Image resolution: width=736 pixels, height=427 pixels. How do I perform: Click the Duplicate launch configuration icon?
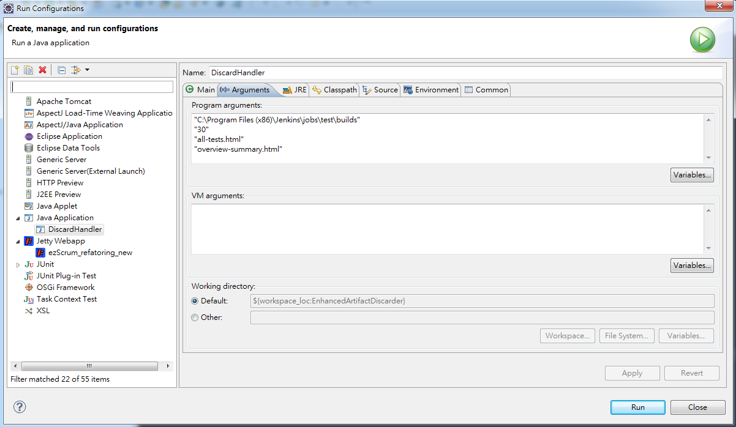tap(28, 70)
